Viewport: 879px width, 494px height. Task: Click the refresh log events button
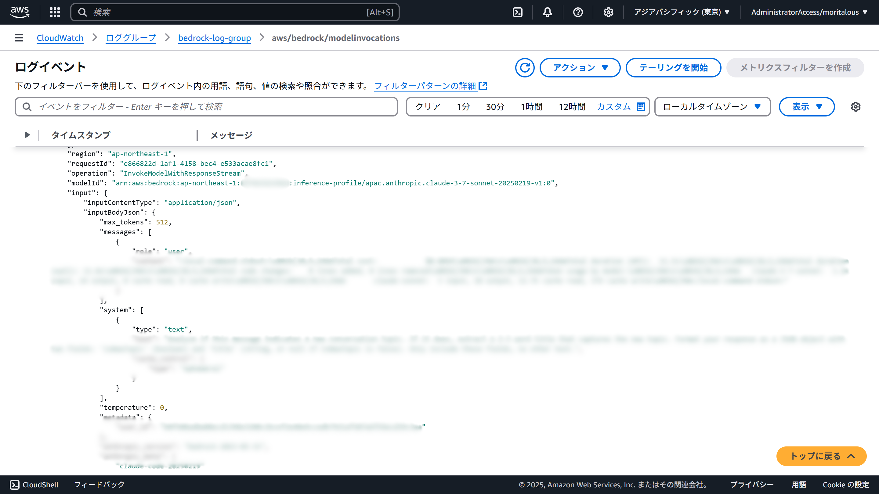(x=525, y=67)
